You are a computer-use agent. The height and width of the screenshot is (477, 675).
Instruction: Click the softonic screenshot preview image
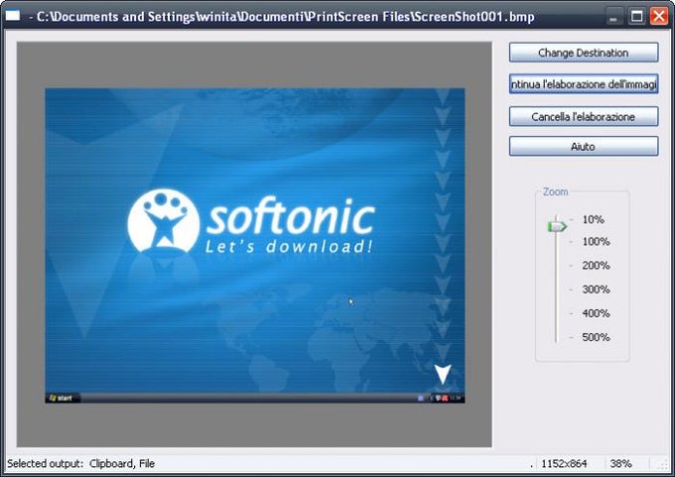[255, 246]
